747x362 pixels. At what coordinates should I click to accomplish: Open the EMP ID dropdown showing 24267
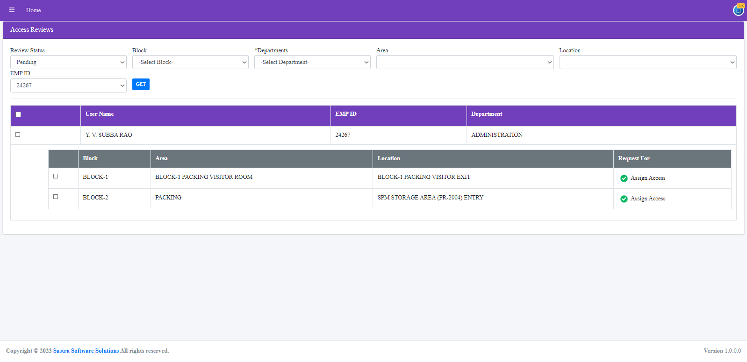pyautogui.click(x=68, y=85)
